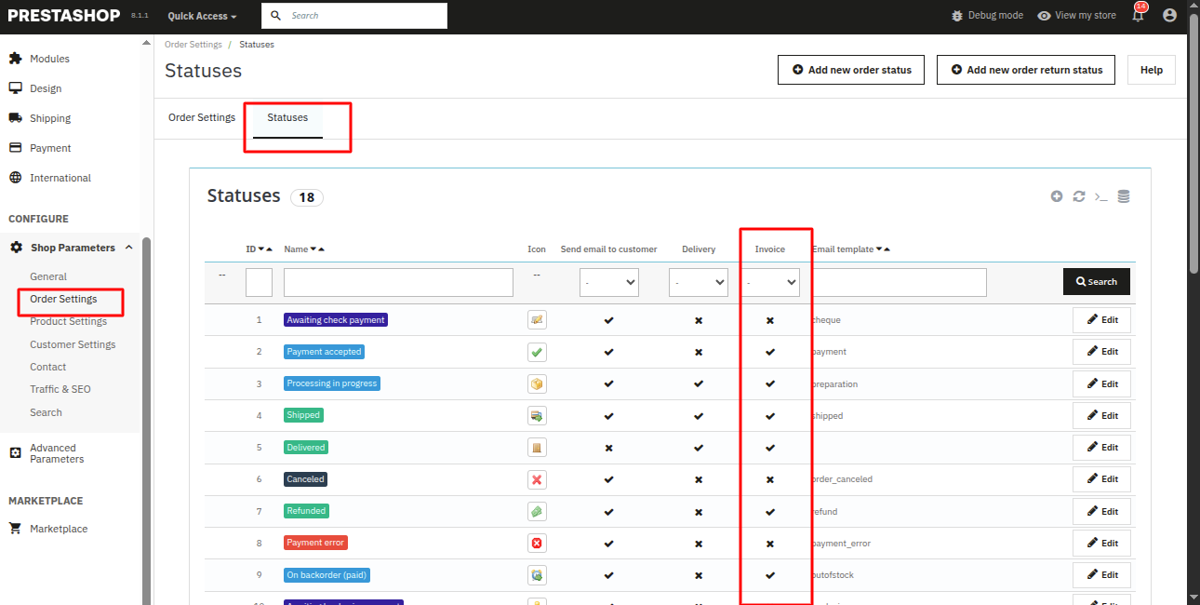Click the Help button
Image resolution: width=1200 pixels, height=605 pixels.
(1152, 70)
